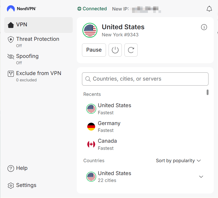Click the server info icon
The height and width of the screenshot is (198, 218).
(204, 27)
